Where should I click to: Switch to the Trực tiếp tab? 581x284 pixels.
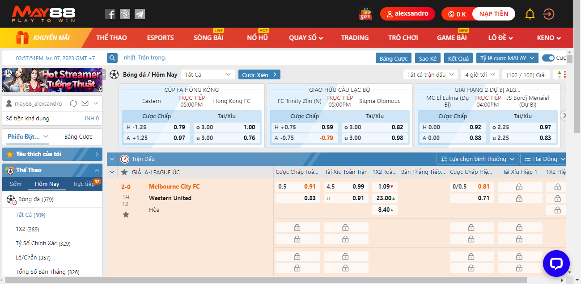pyautogui.click(x=84, y=184)
